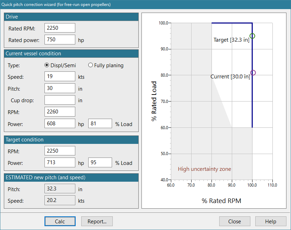Close the pitch correction wizard
This screenshot has height=230, width=291.
pyautogui.click(x=235, y=221)
